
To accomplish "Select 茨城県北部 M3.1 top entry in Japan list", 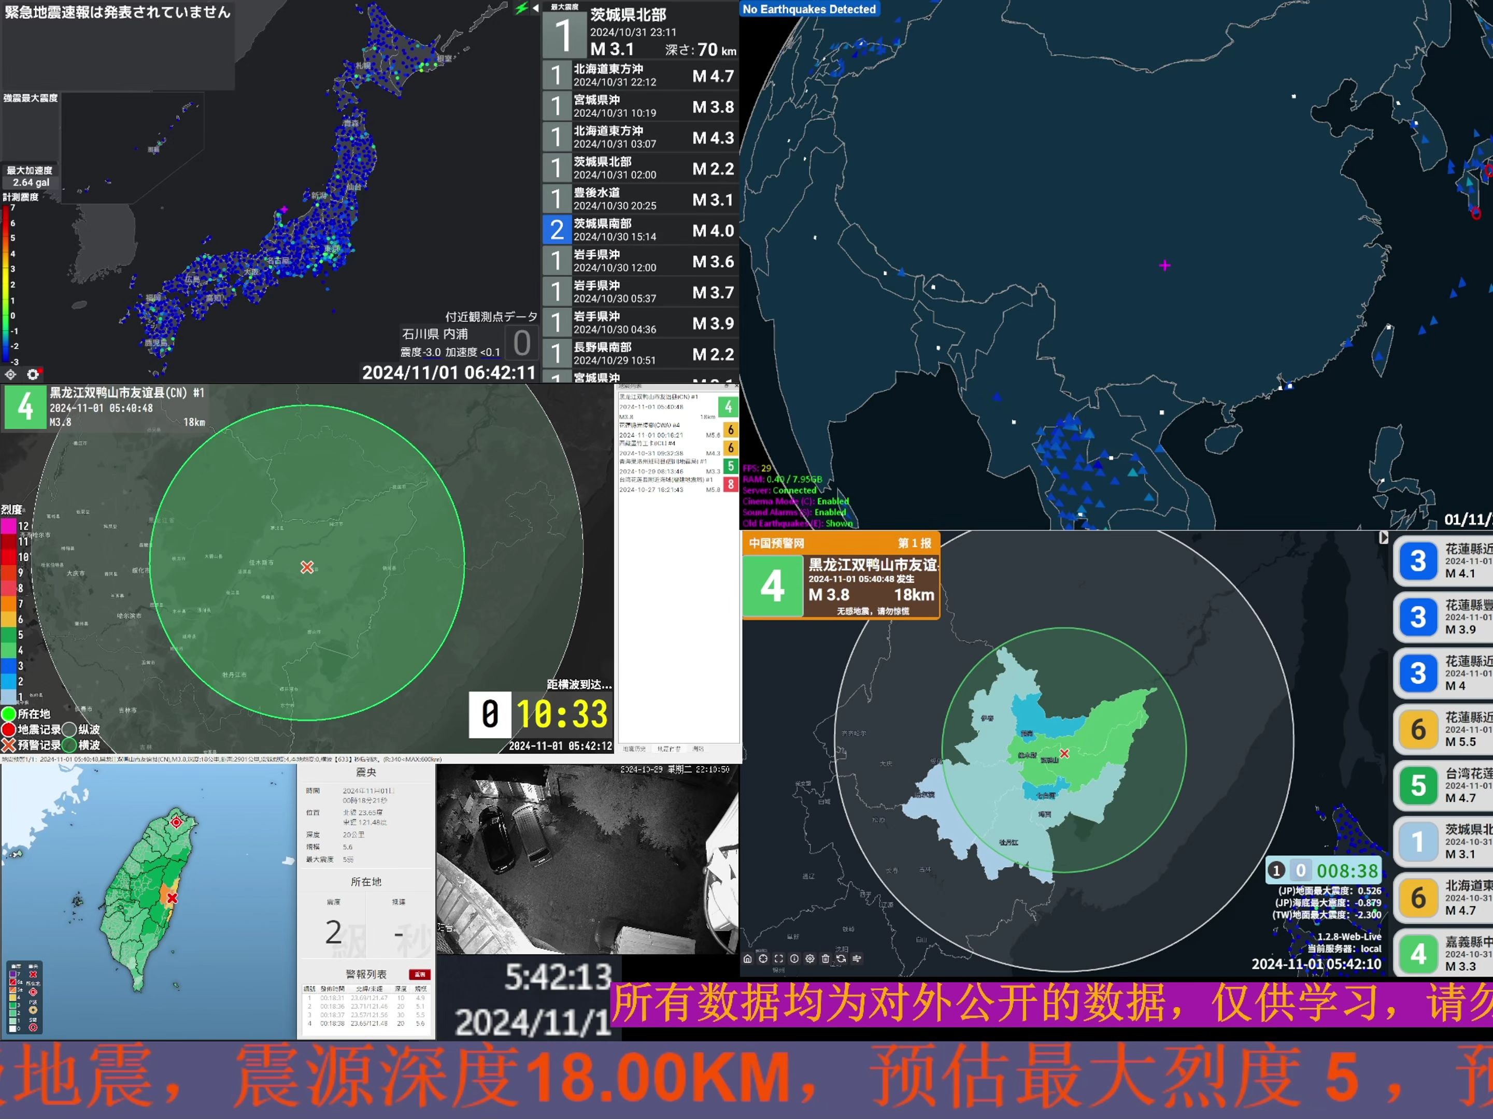I will pos(641,31).
